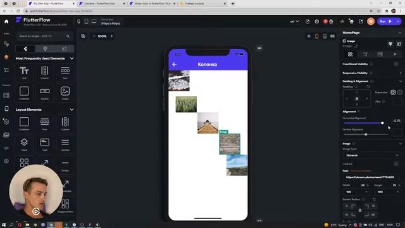Viewport: 405px width, 228px height.
Task: Switch canvas to desktop device size
Action: 94,22
